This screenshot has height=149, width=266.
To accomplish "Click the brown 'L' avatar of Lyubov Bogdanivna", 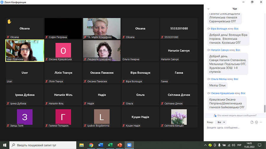I will [x=102, y=116].
